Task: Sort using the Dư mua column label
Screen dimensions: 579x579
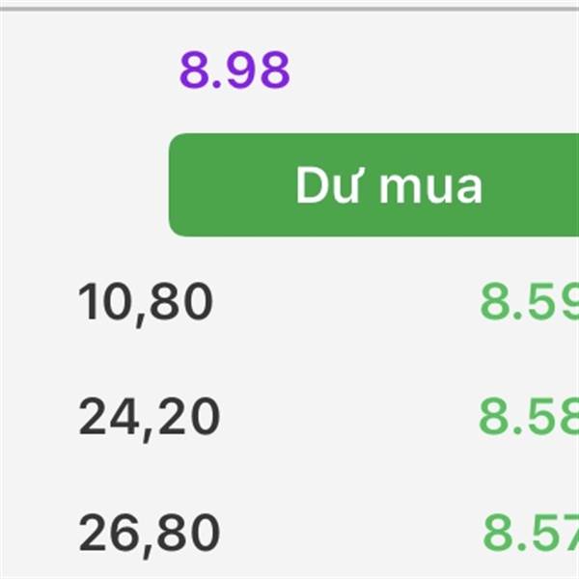Action: 389,184
